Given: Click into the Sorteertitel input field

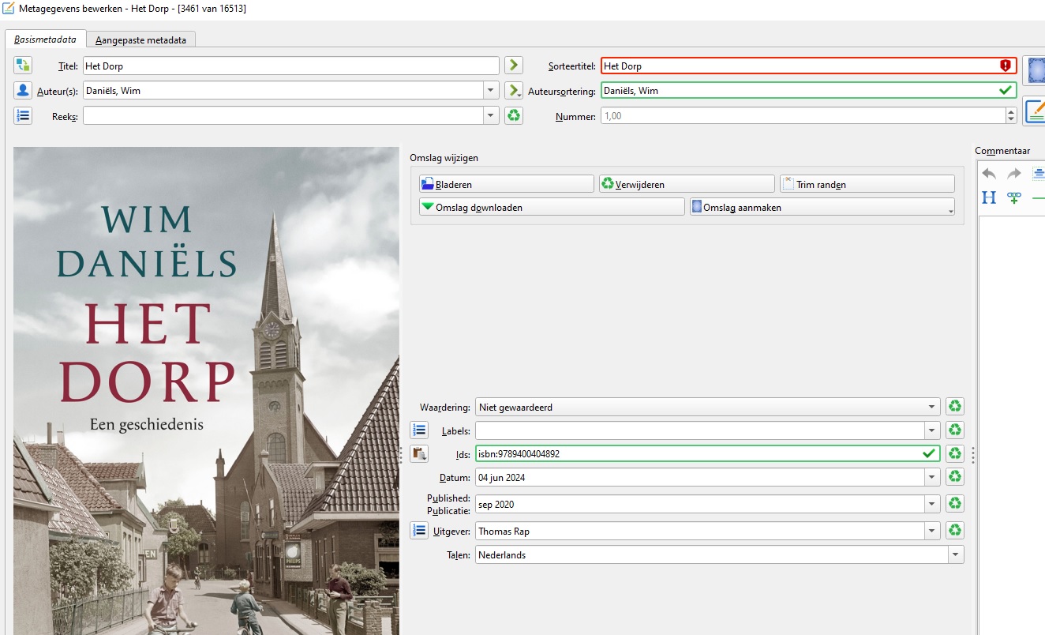Looking at the screenshot, I should pos(797,66).
